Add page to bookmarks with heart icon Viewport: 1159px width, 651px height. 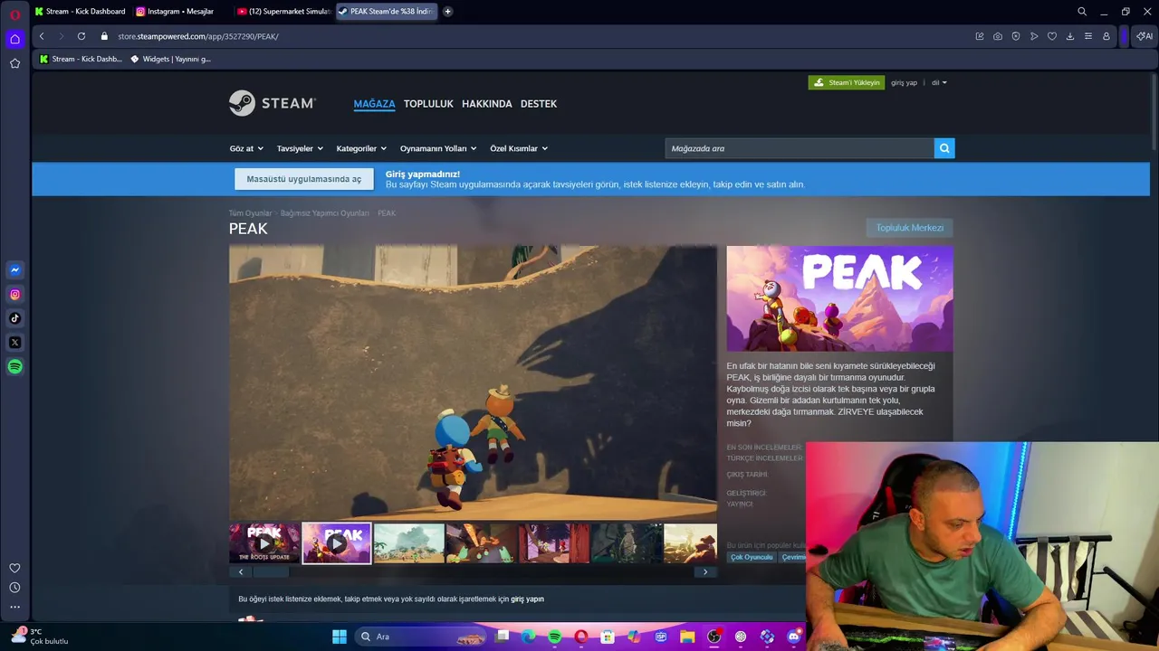tap(1052, 36)
